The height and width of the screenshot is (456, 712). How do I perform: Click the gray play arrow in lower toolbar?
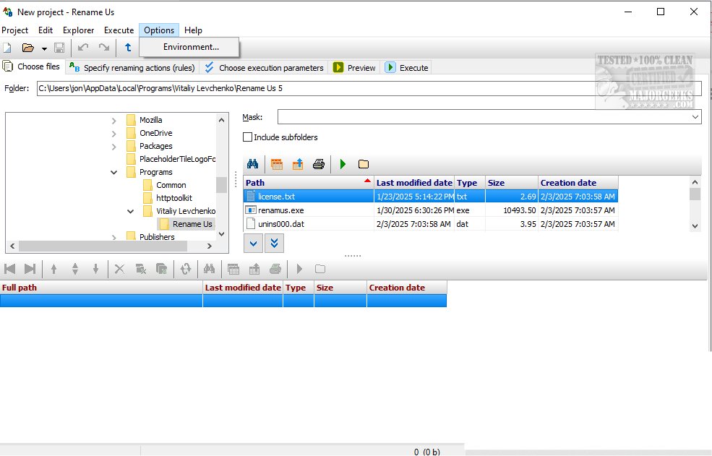299,269
